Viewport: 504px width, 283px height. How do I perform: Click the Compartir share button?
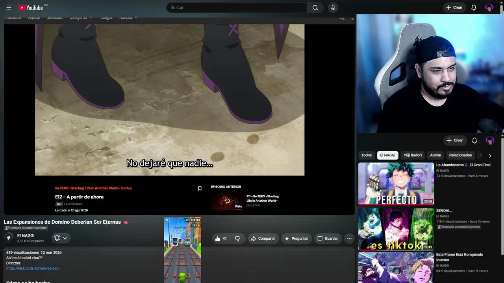tap(263, 239)
